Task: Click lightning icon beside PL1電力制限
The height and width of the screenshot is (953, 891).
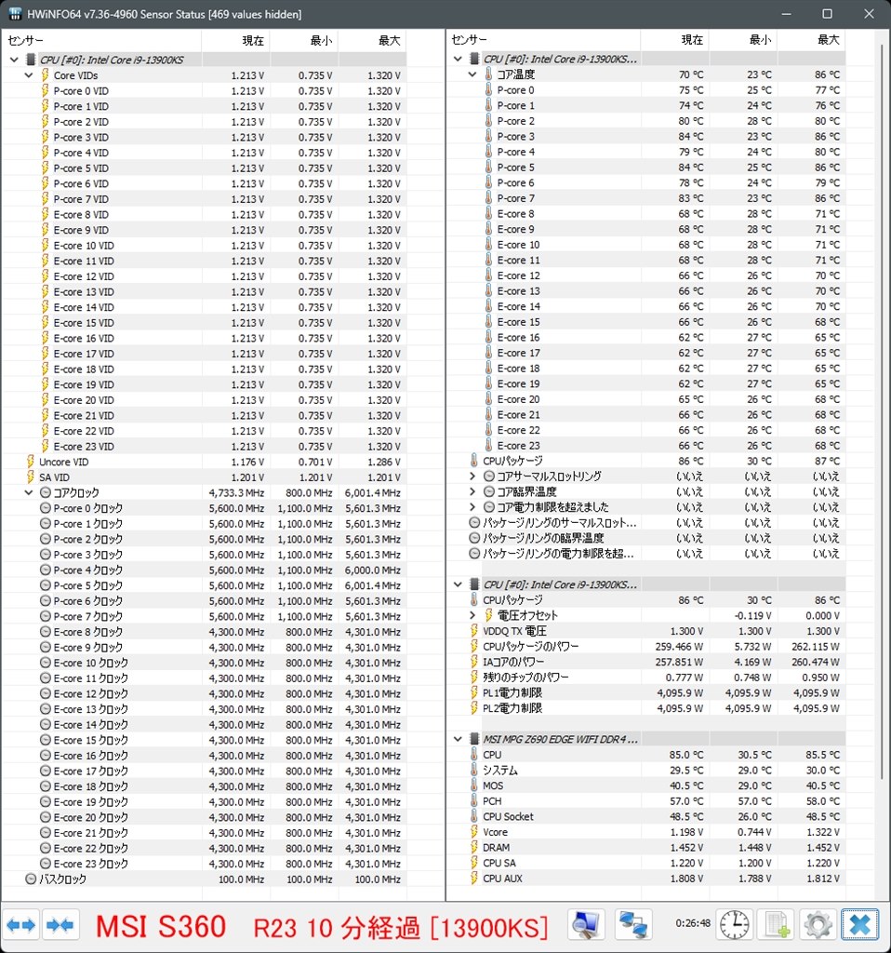Action: tap(473, 692)
